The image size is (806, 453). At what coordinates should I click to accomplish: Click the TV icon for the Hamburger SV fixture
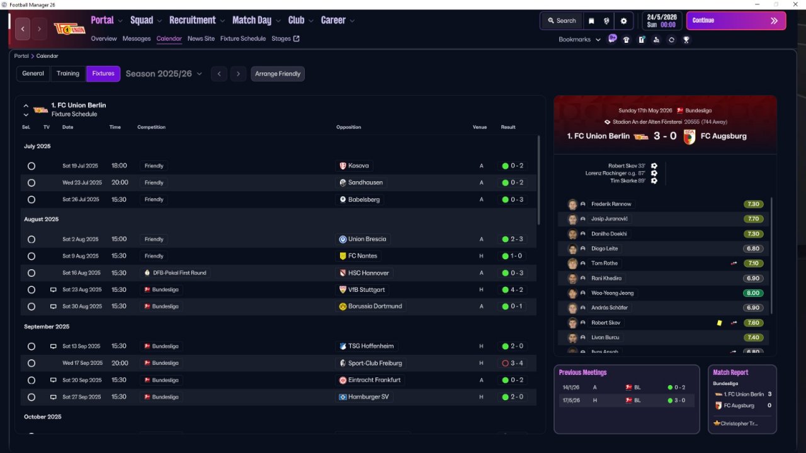coord(54,397)
